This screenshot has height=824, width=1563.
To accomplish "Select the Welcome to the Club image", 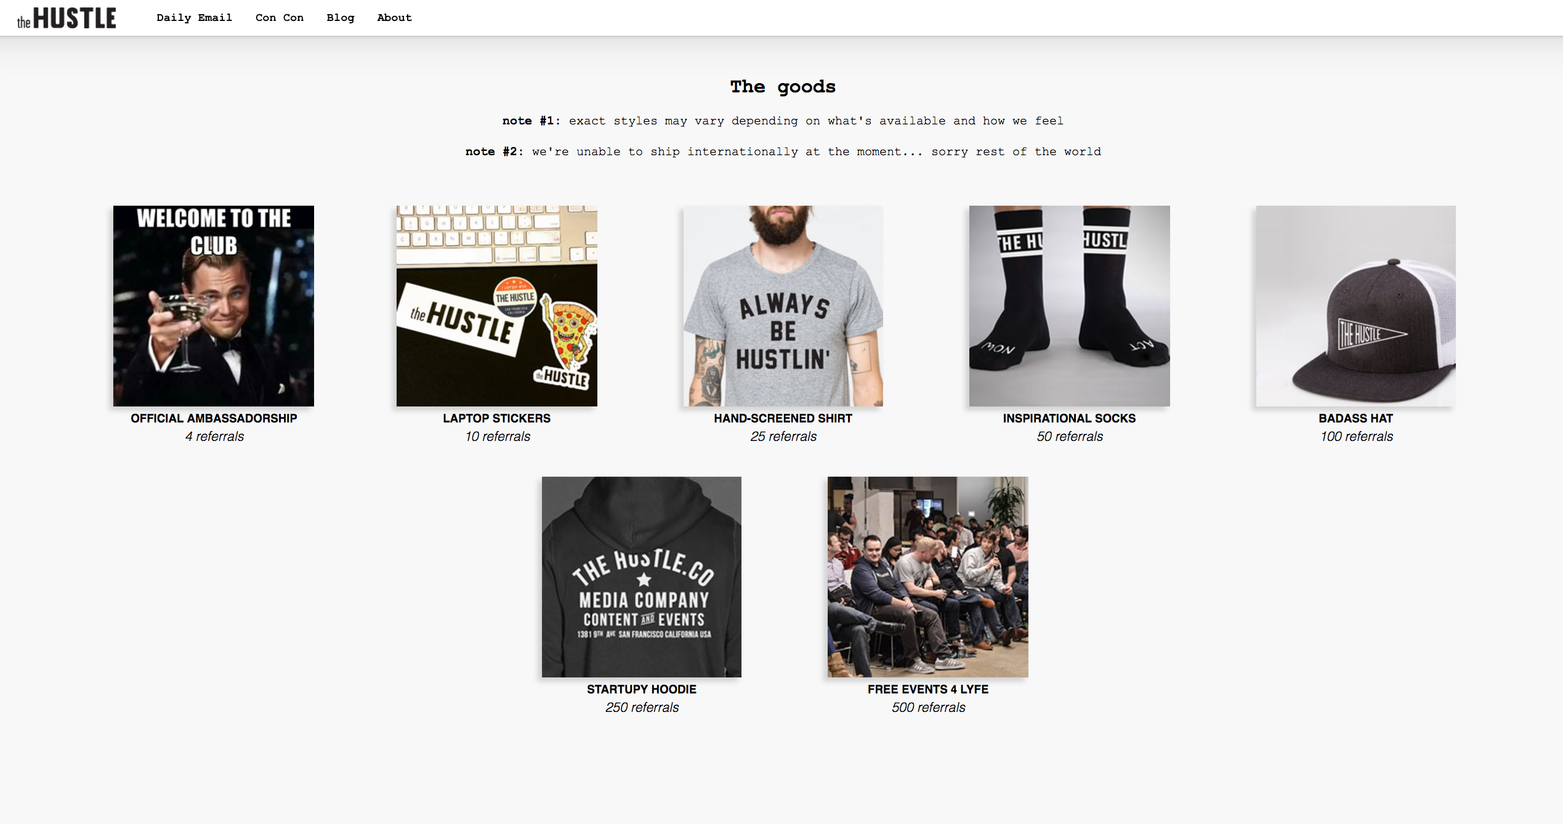I will click(x=214, y=306).
